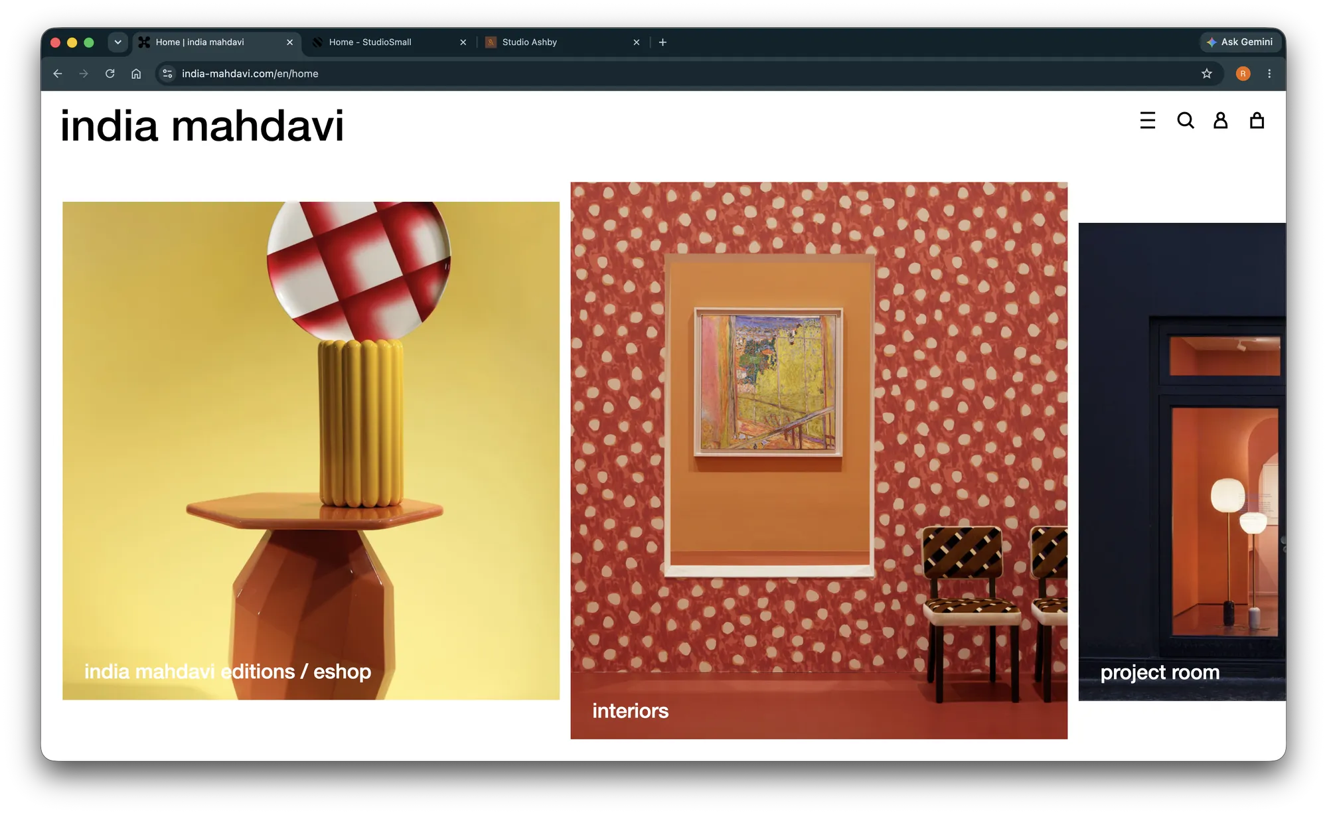Screen dimensions: 1327x815
Task: Open the account profile icon in site header
Action: click(x=1220, y=120)
